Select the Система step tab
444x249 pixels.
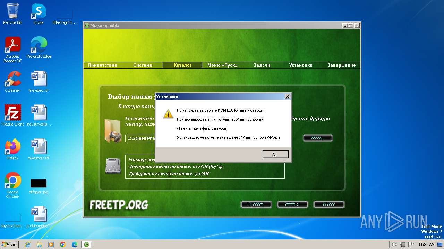[143, 65]
